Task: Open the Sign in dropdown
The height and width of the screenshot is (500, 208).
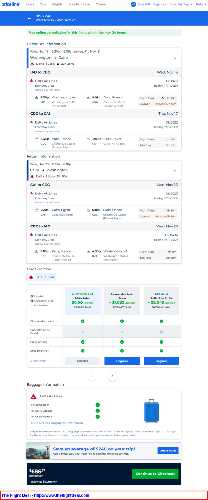Action: coord(160,4)
